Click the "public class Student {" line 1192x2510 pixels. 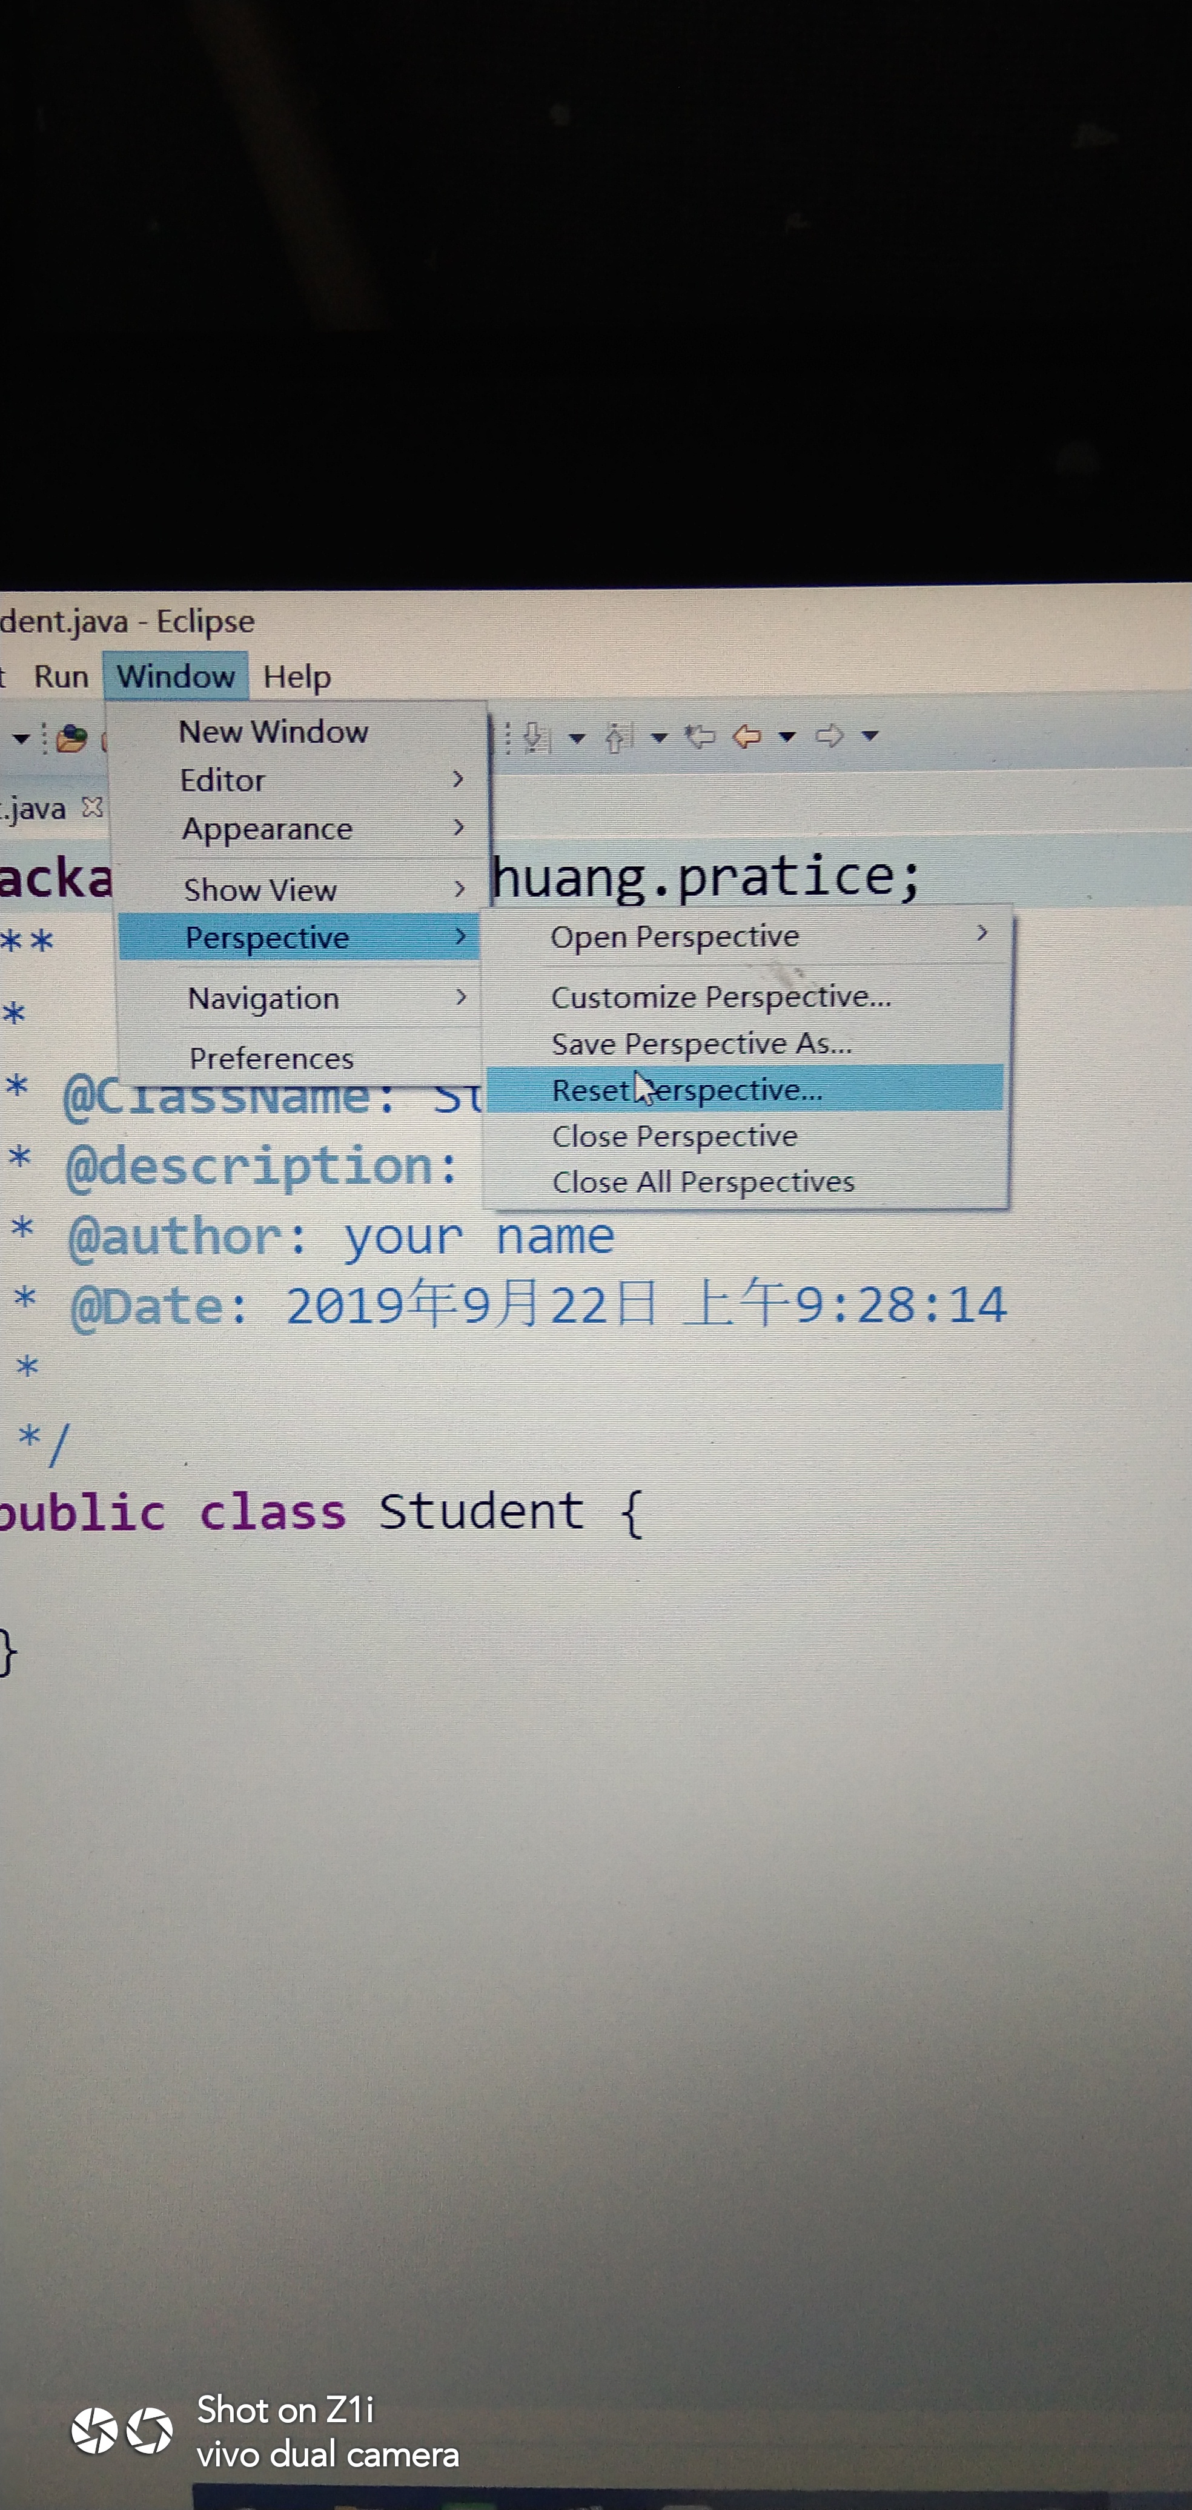[x=322, y=1513]
